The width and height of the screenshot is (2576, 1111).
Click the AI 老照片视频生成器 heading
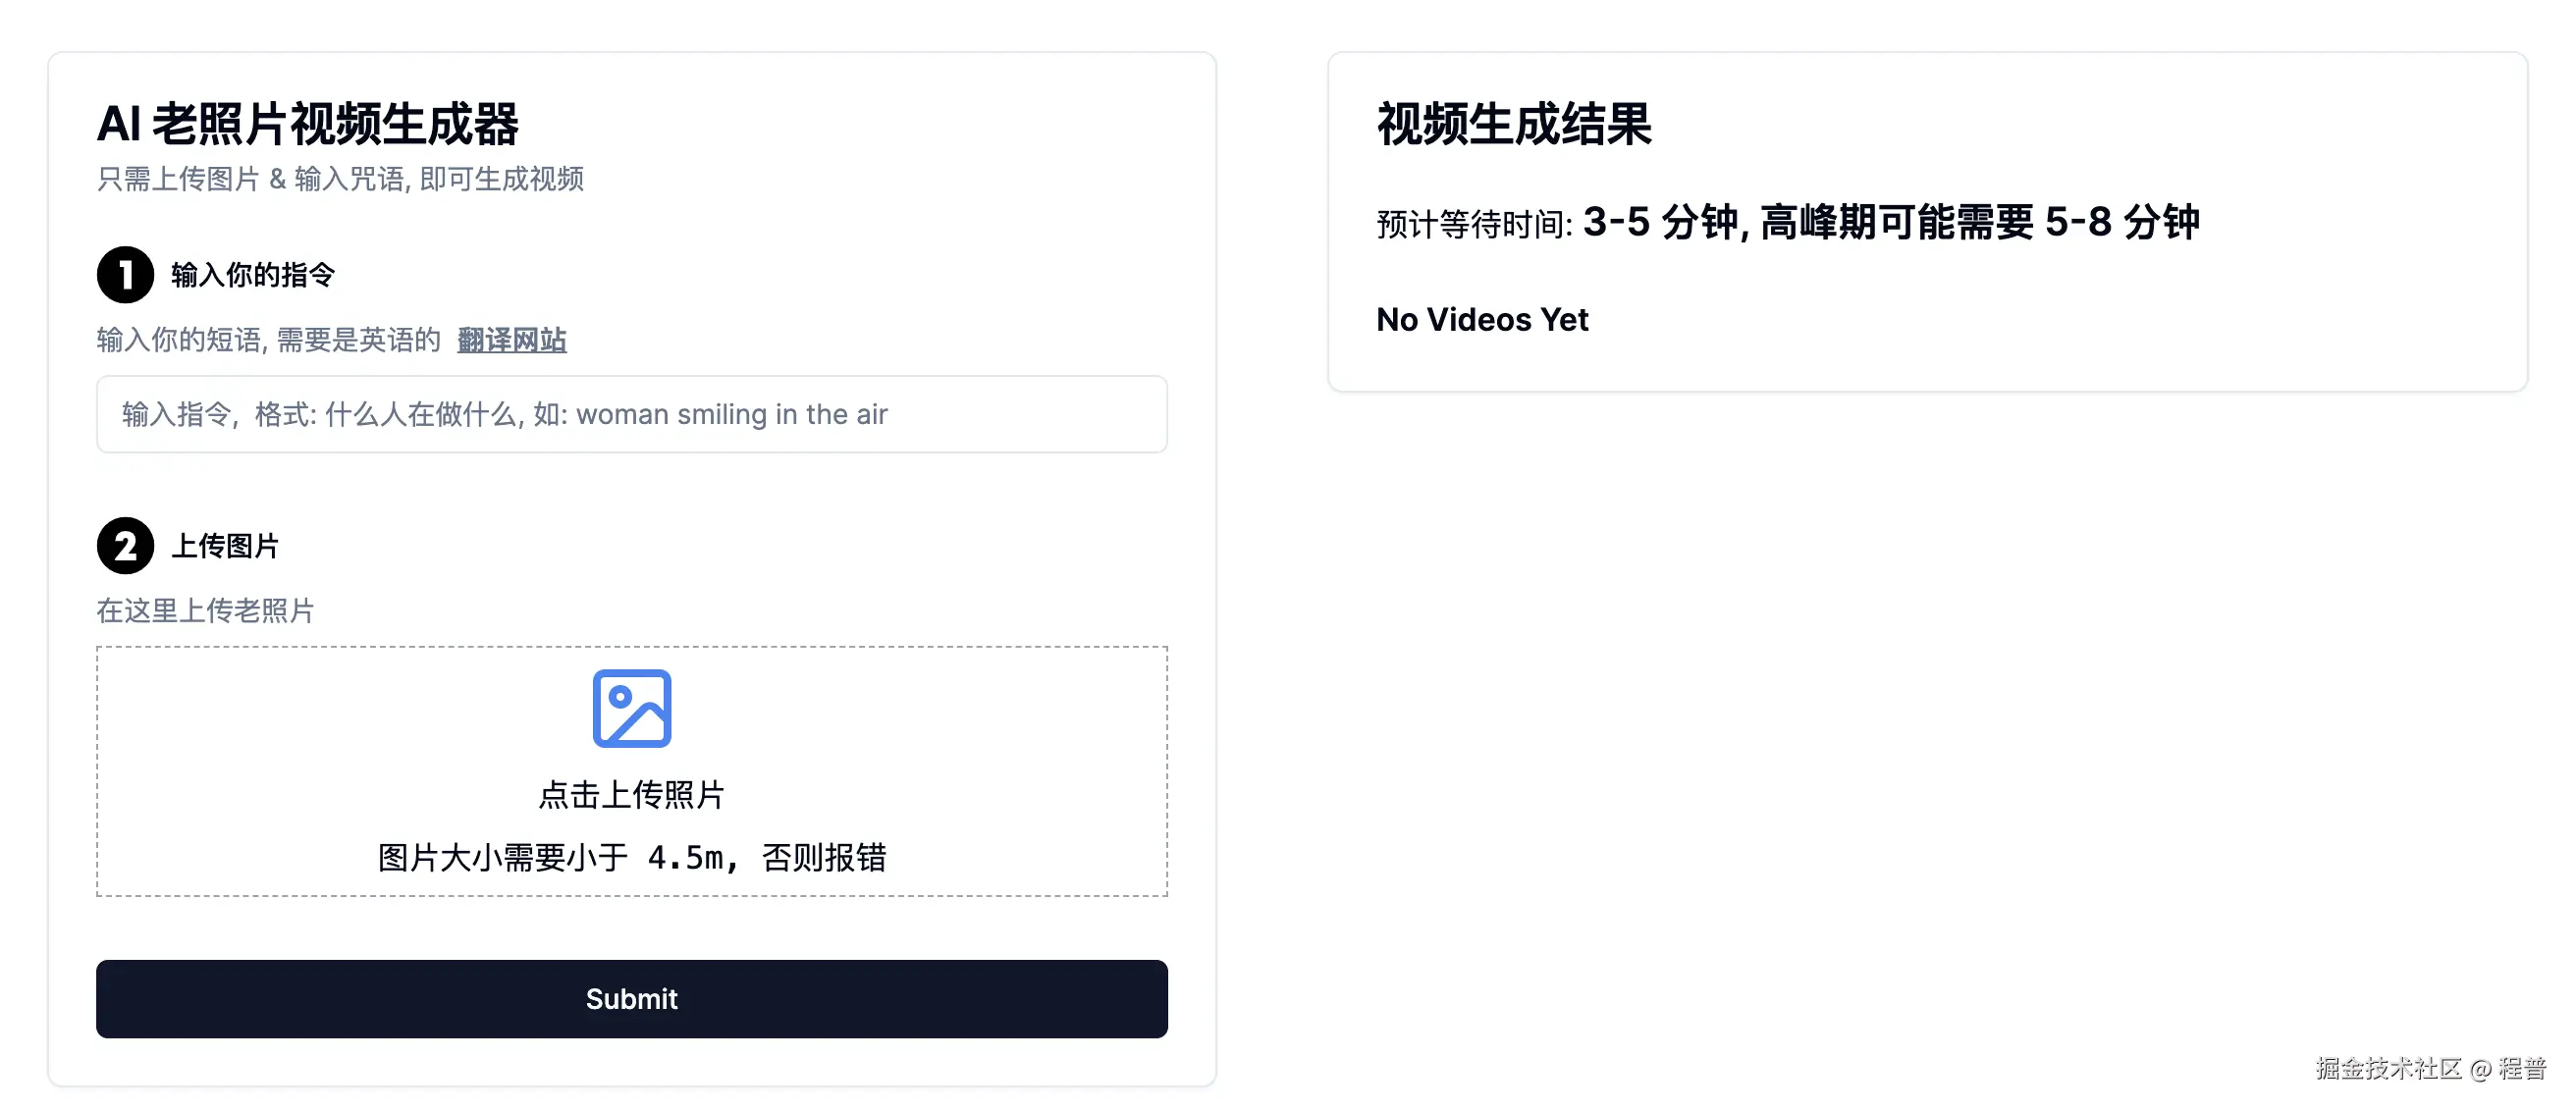pos(307,124)
